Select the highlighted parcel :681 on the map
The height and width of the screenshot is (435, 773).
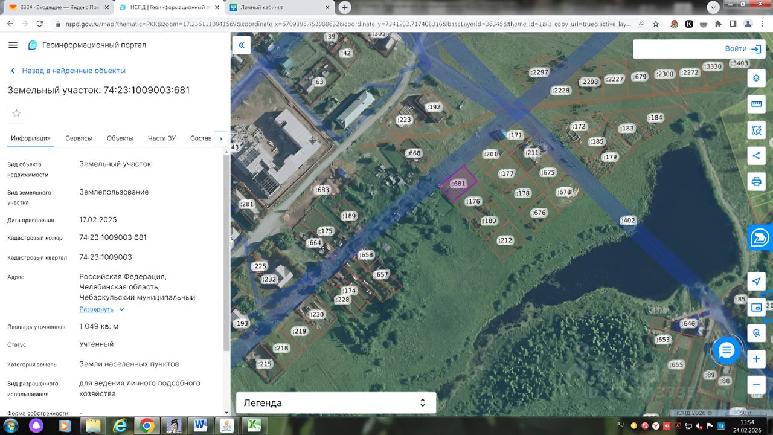pos(459,183)
